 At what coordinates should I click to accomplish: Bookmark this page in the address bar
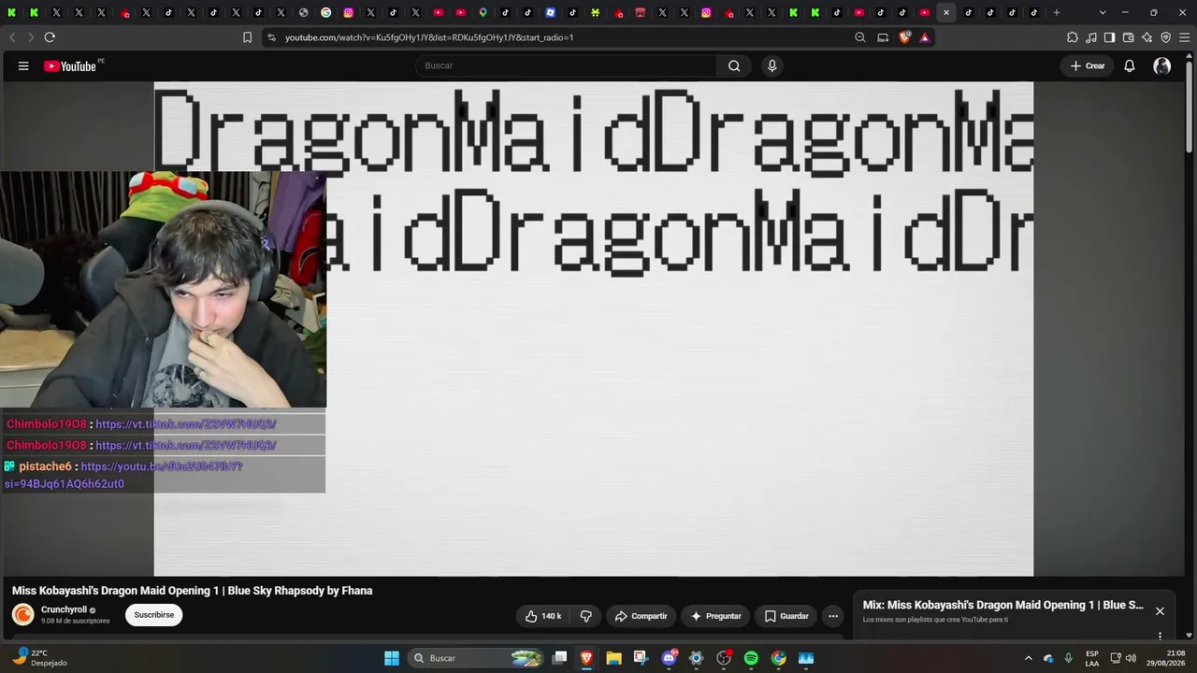click(247, 37)
